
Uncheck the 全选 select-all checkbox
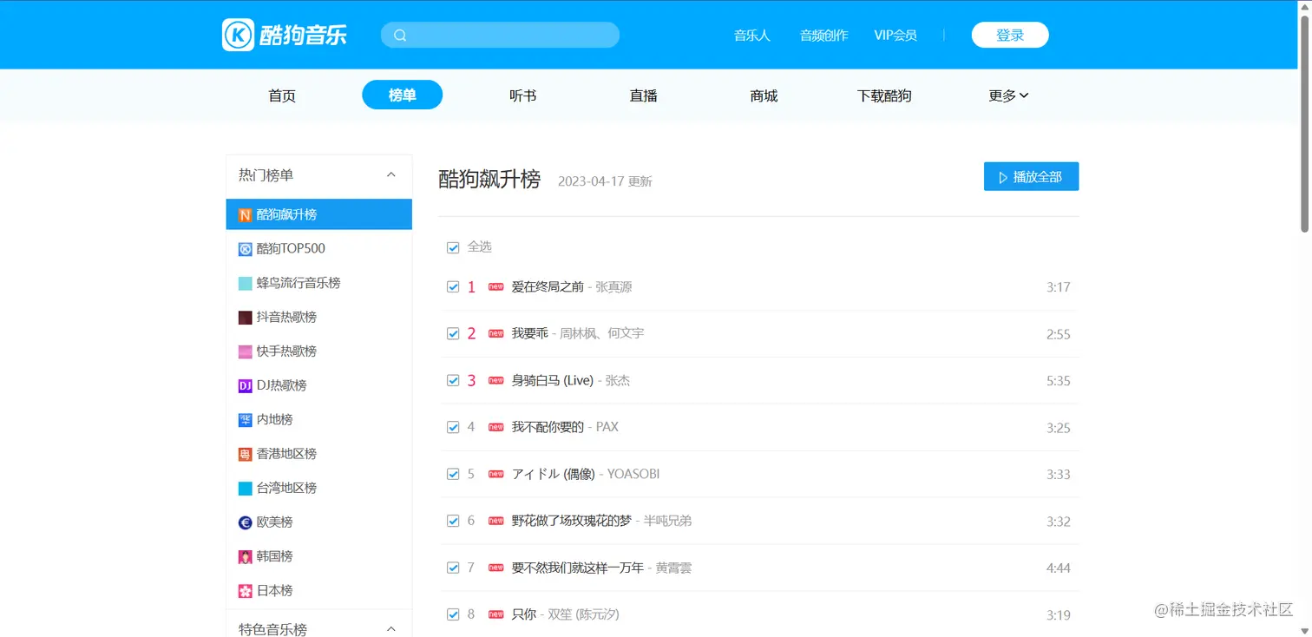[x=452, y=247]
